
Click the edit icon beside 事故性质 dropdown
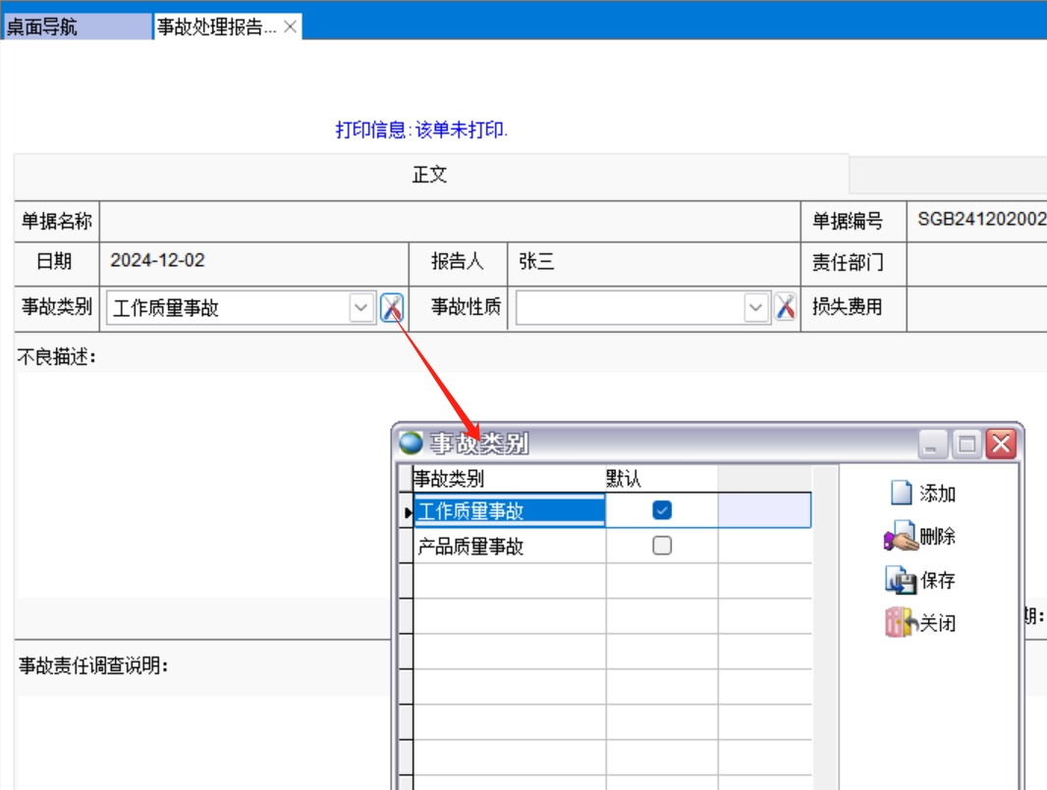785,307
